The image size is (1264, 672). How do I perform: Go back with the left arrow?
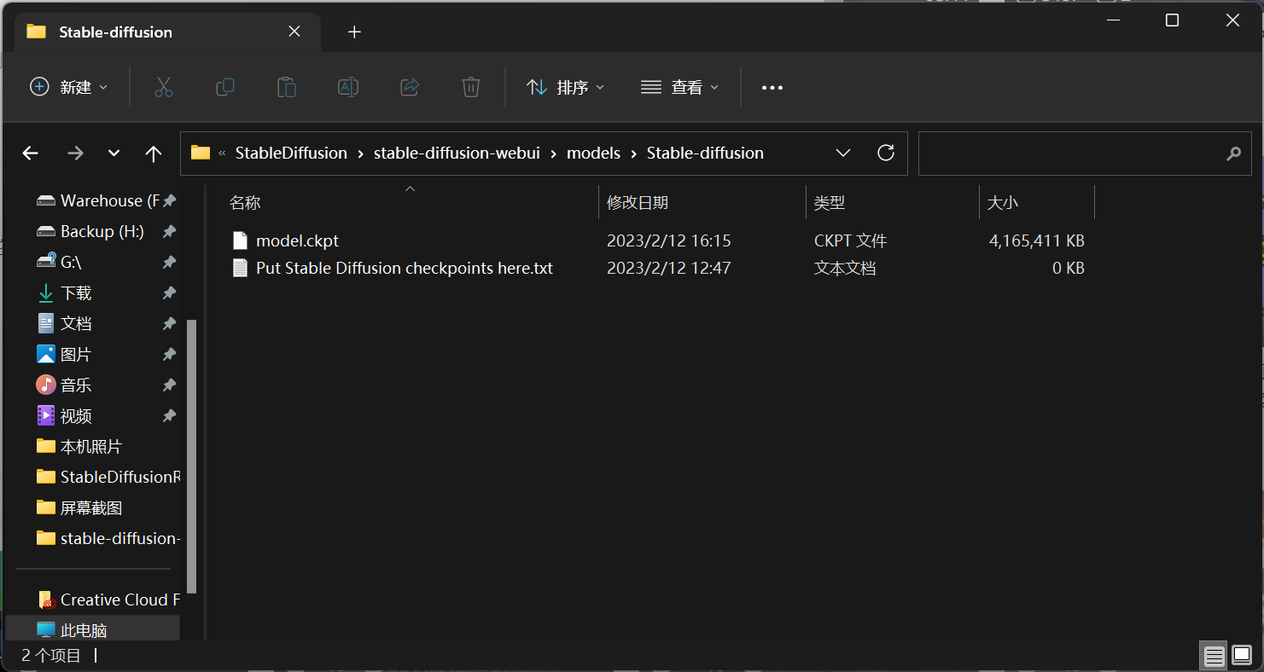[x=30, y=154]
